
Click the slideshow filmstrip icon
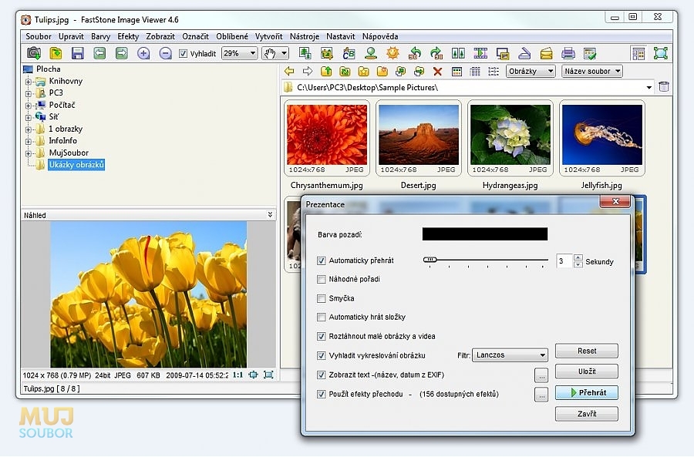coord(480,53)
